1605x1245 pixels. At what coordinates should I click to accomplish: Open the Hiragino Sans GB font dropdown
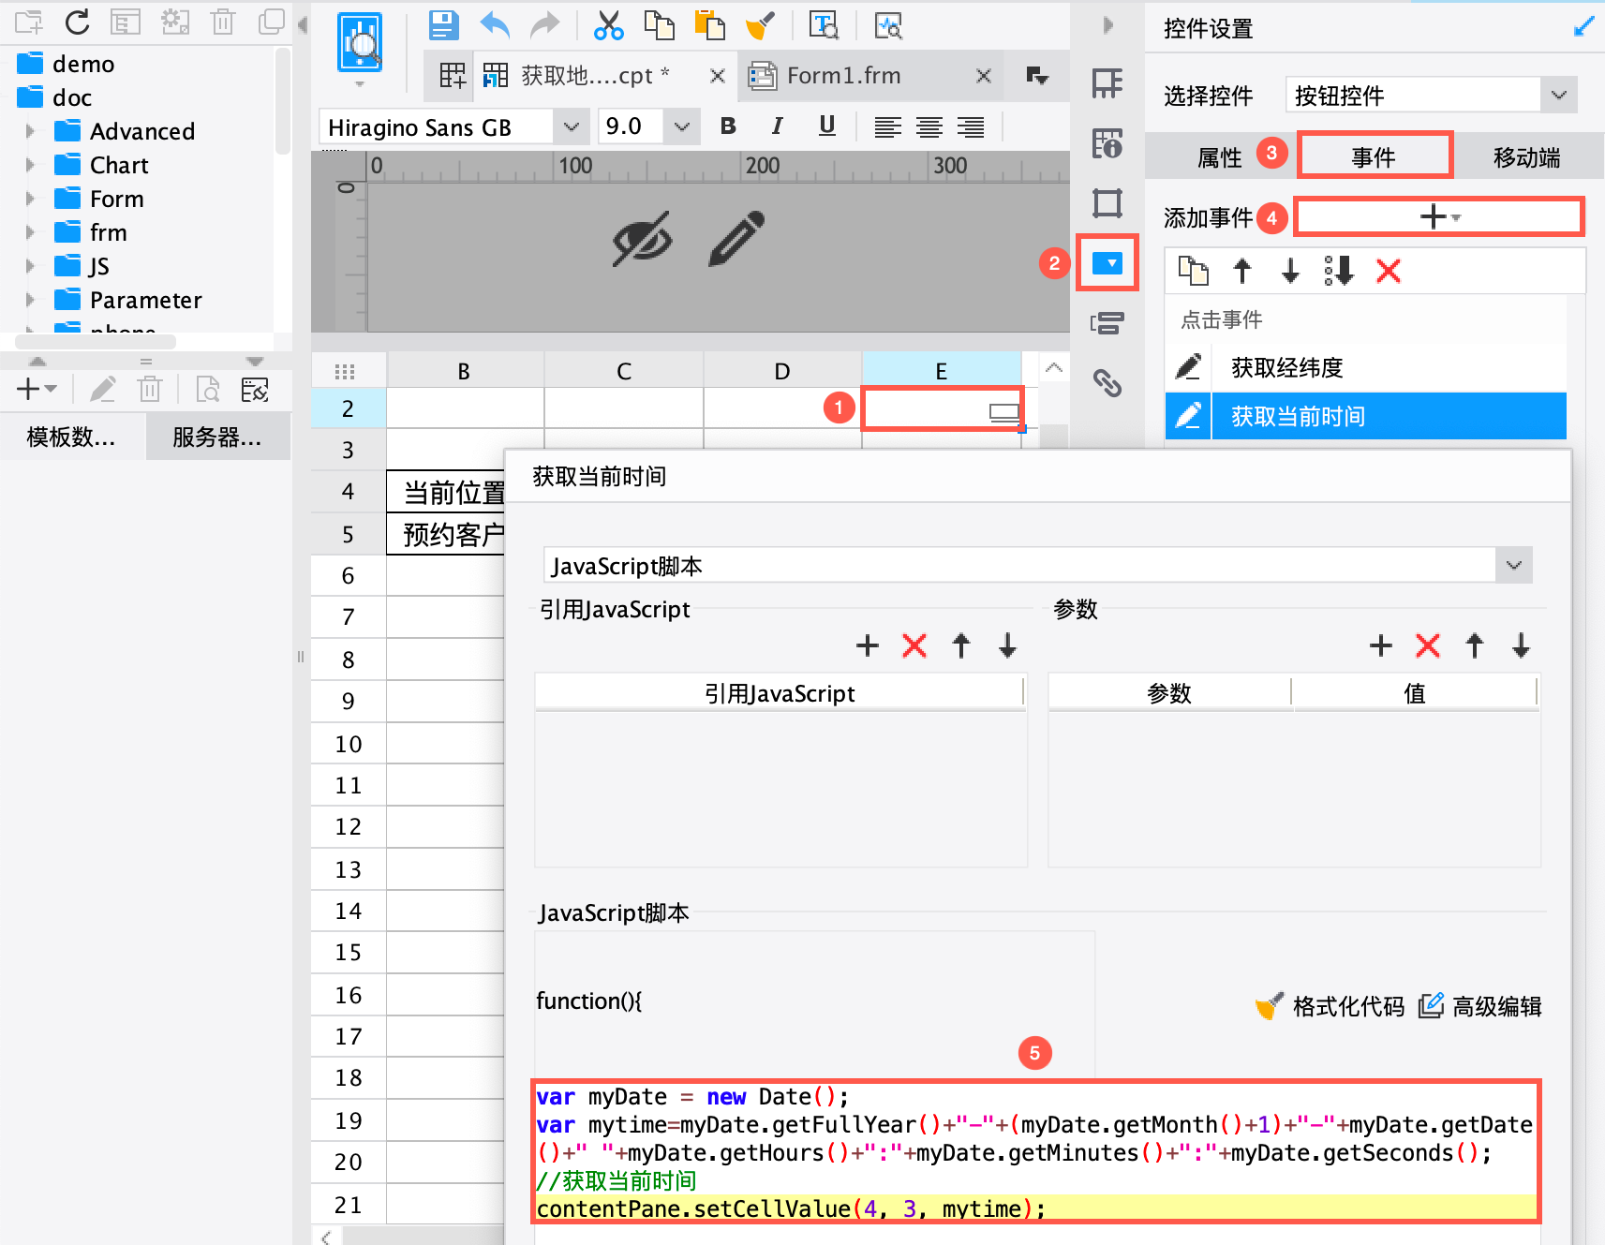pos(571,126)
